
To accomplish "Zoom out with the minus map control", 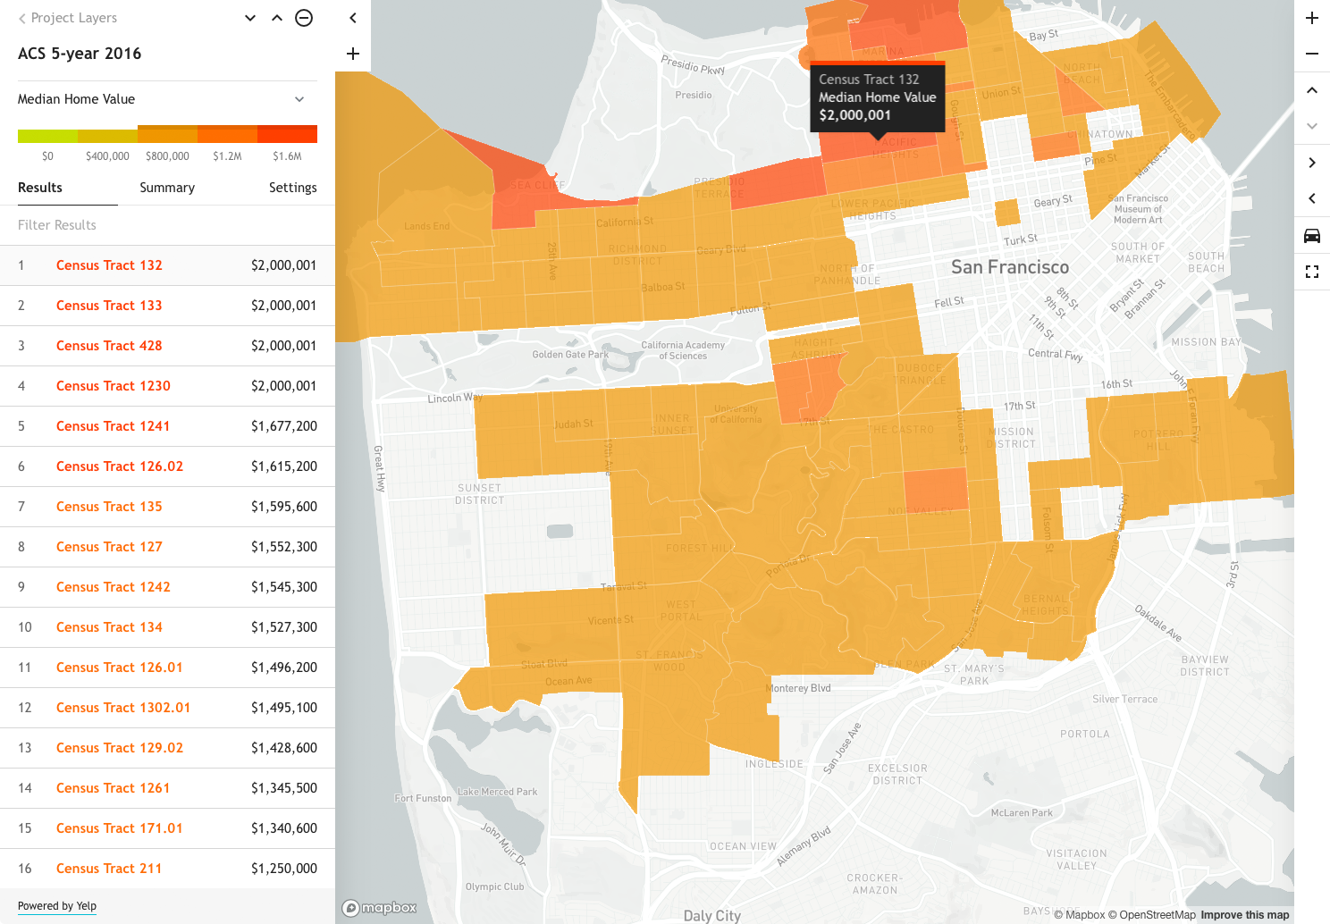I will pyautogui.click(x=1312, y=54).
